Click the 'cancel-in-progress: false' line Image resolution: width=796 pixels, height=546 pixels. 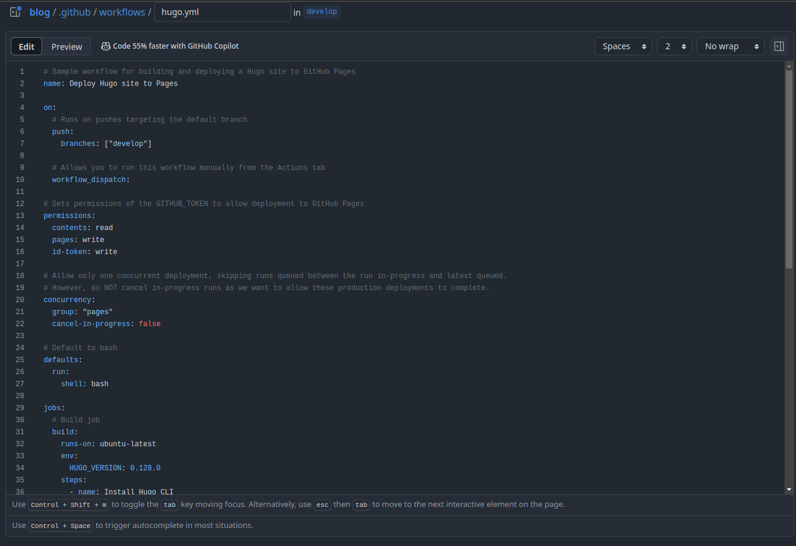coord(106,324)
